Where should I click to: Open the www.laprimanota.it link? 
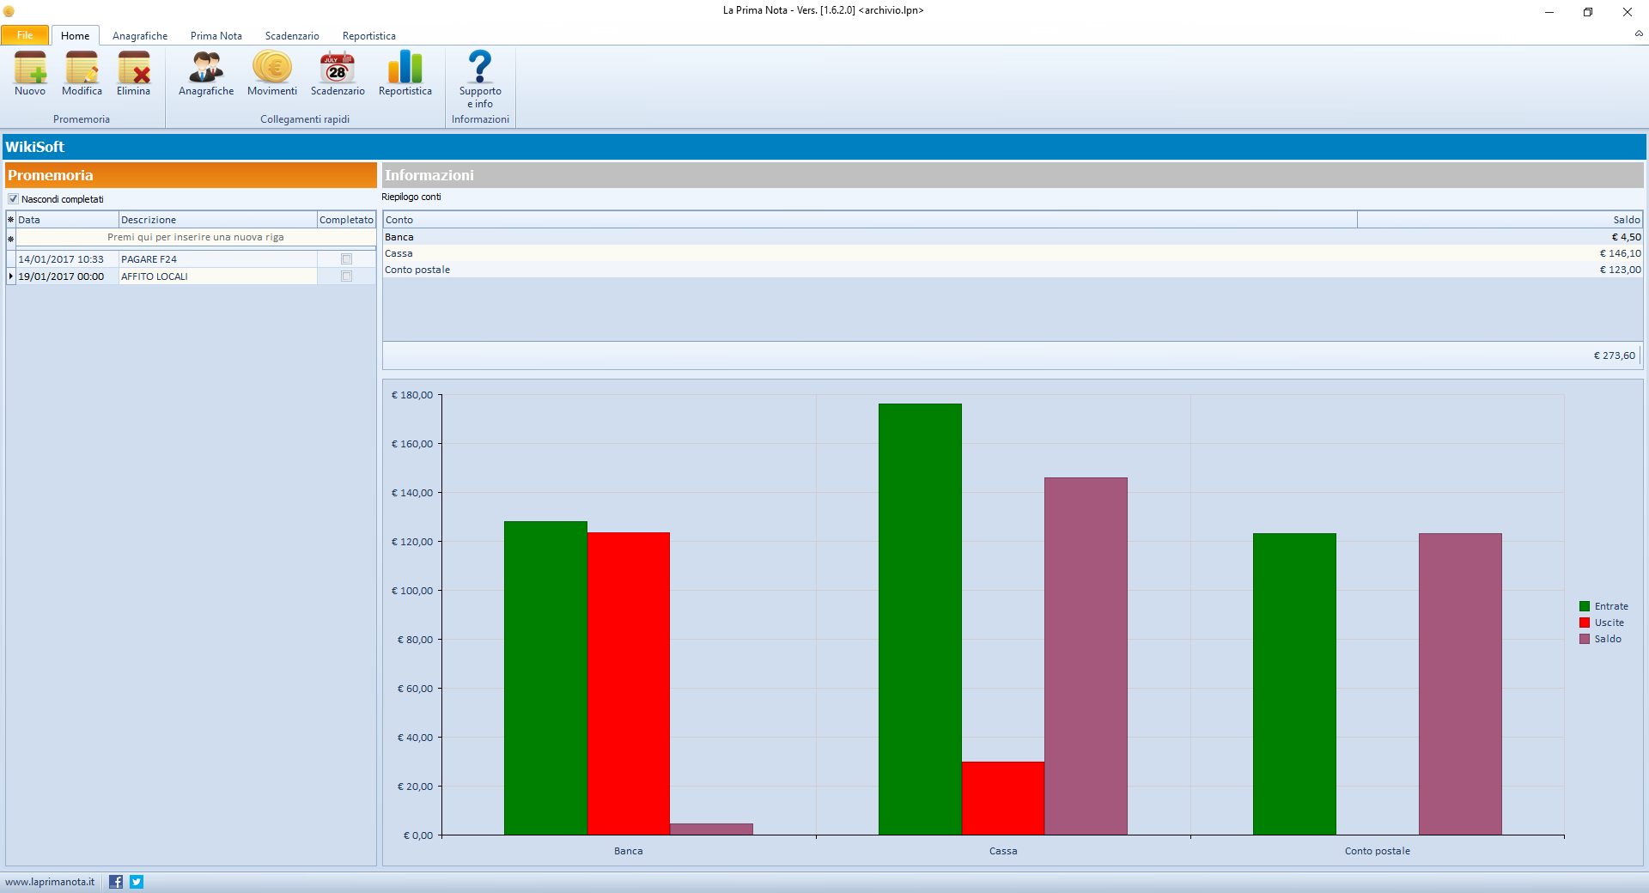point(50,882)
